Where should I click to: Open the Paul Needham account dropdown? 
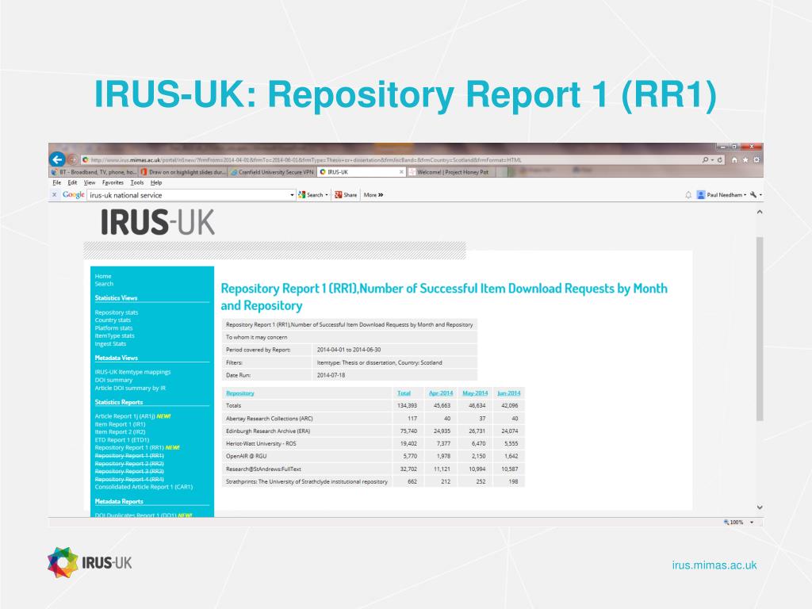(722, 195)
